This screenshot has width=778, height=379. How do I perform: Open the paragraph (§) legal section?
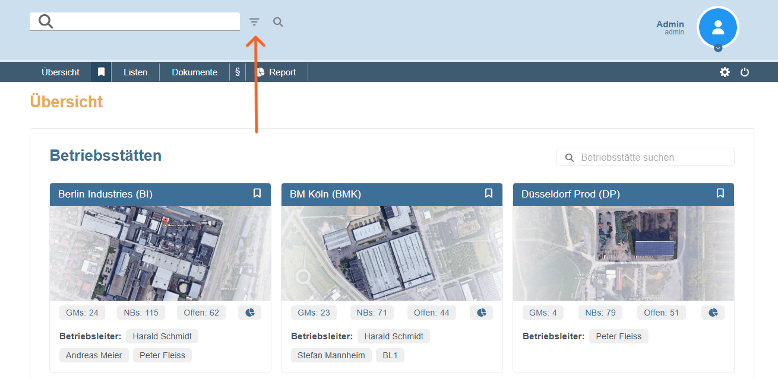238,72
